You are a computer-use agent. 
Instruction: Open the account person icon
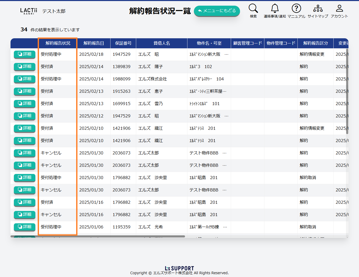(339, 9)
